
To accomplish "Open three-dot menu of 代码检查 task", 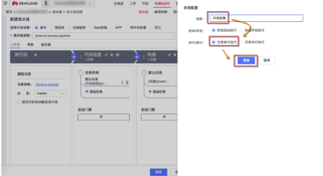I will tap(122, 82).
